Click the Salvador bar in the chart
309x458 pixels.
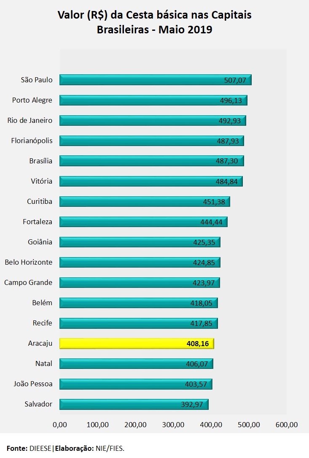[134, 404]
